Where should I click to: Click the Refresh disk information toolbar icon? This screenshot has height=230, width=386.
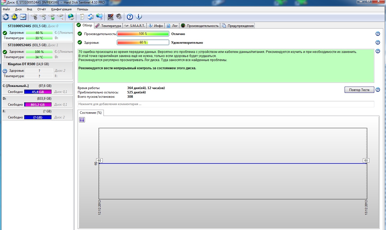tap(6, 17)
